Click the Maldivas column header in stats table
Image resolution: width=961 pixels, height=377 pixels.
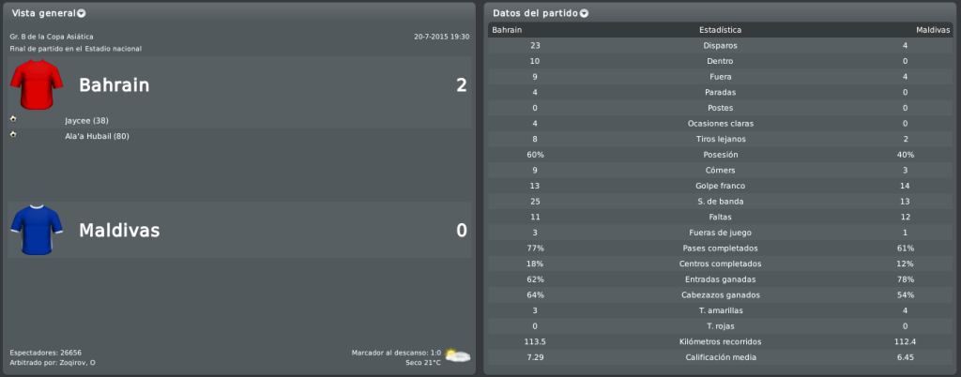tap(933, 30)
